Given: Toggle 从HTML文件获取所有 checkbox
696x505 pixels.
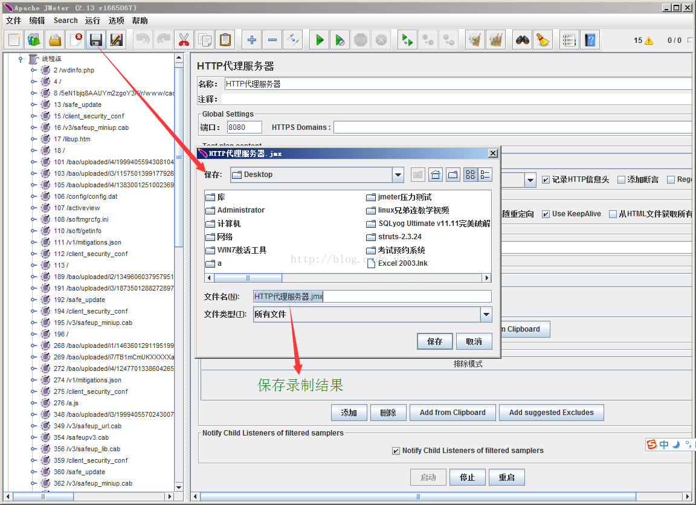Looking at the screenshot, I should [613, 214].
